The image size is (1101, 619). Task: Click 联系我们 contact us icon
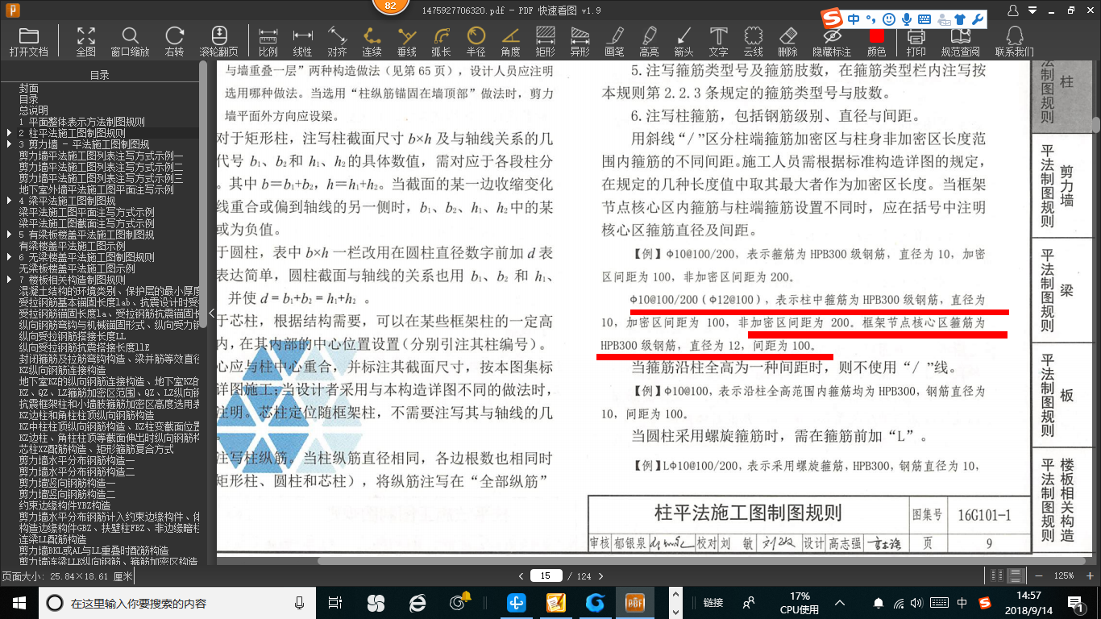(x=1014, y=42)
